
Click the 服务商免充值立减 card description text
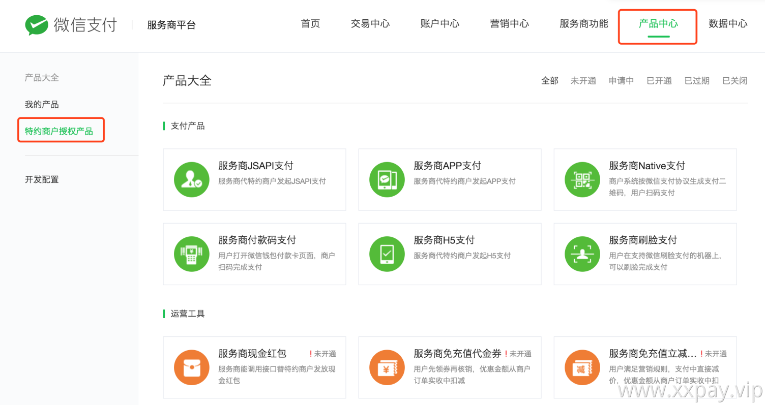pyautogui.click(x=664, y=375)
